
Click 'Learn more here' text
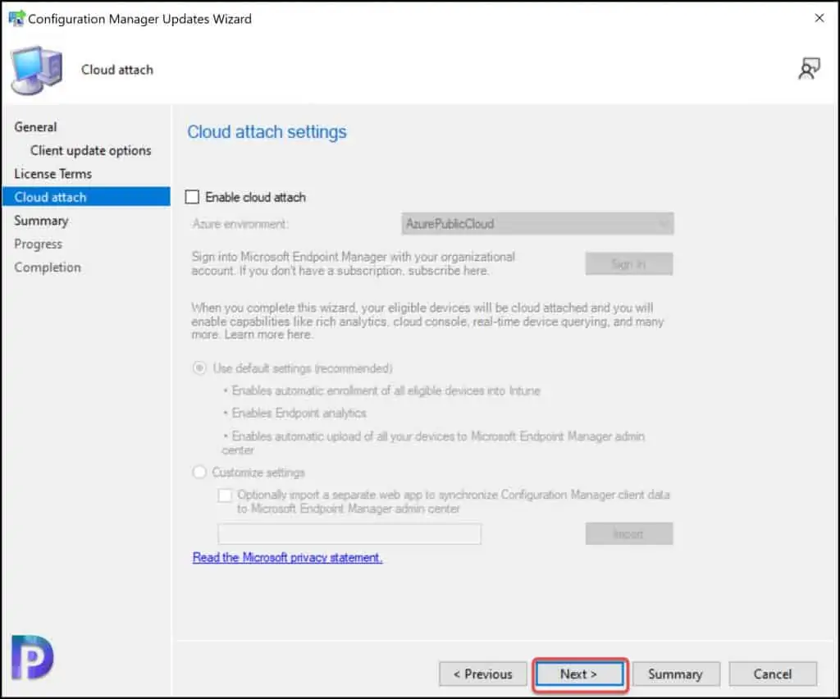click(268, 334)
